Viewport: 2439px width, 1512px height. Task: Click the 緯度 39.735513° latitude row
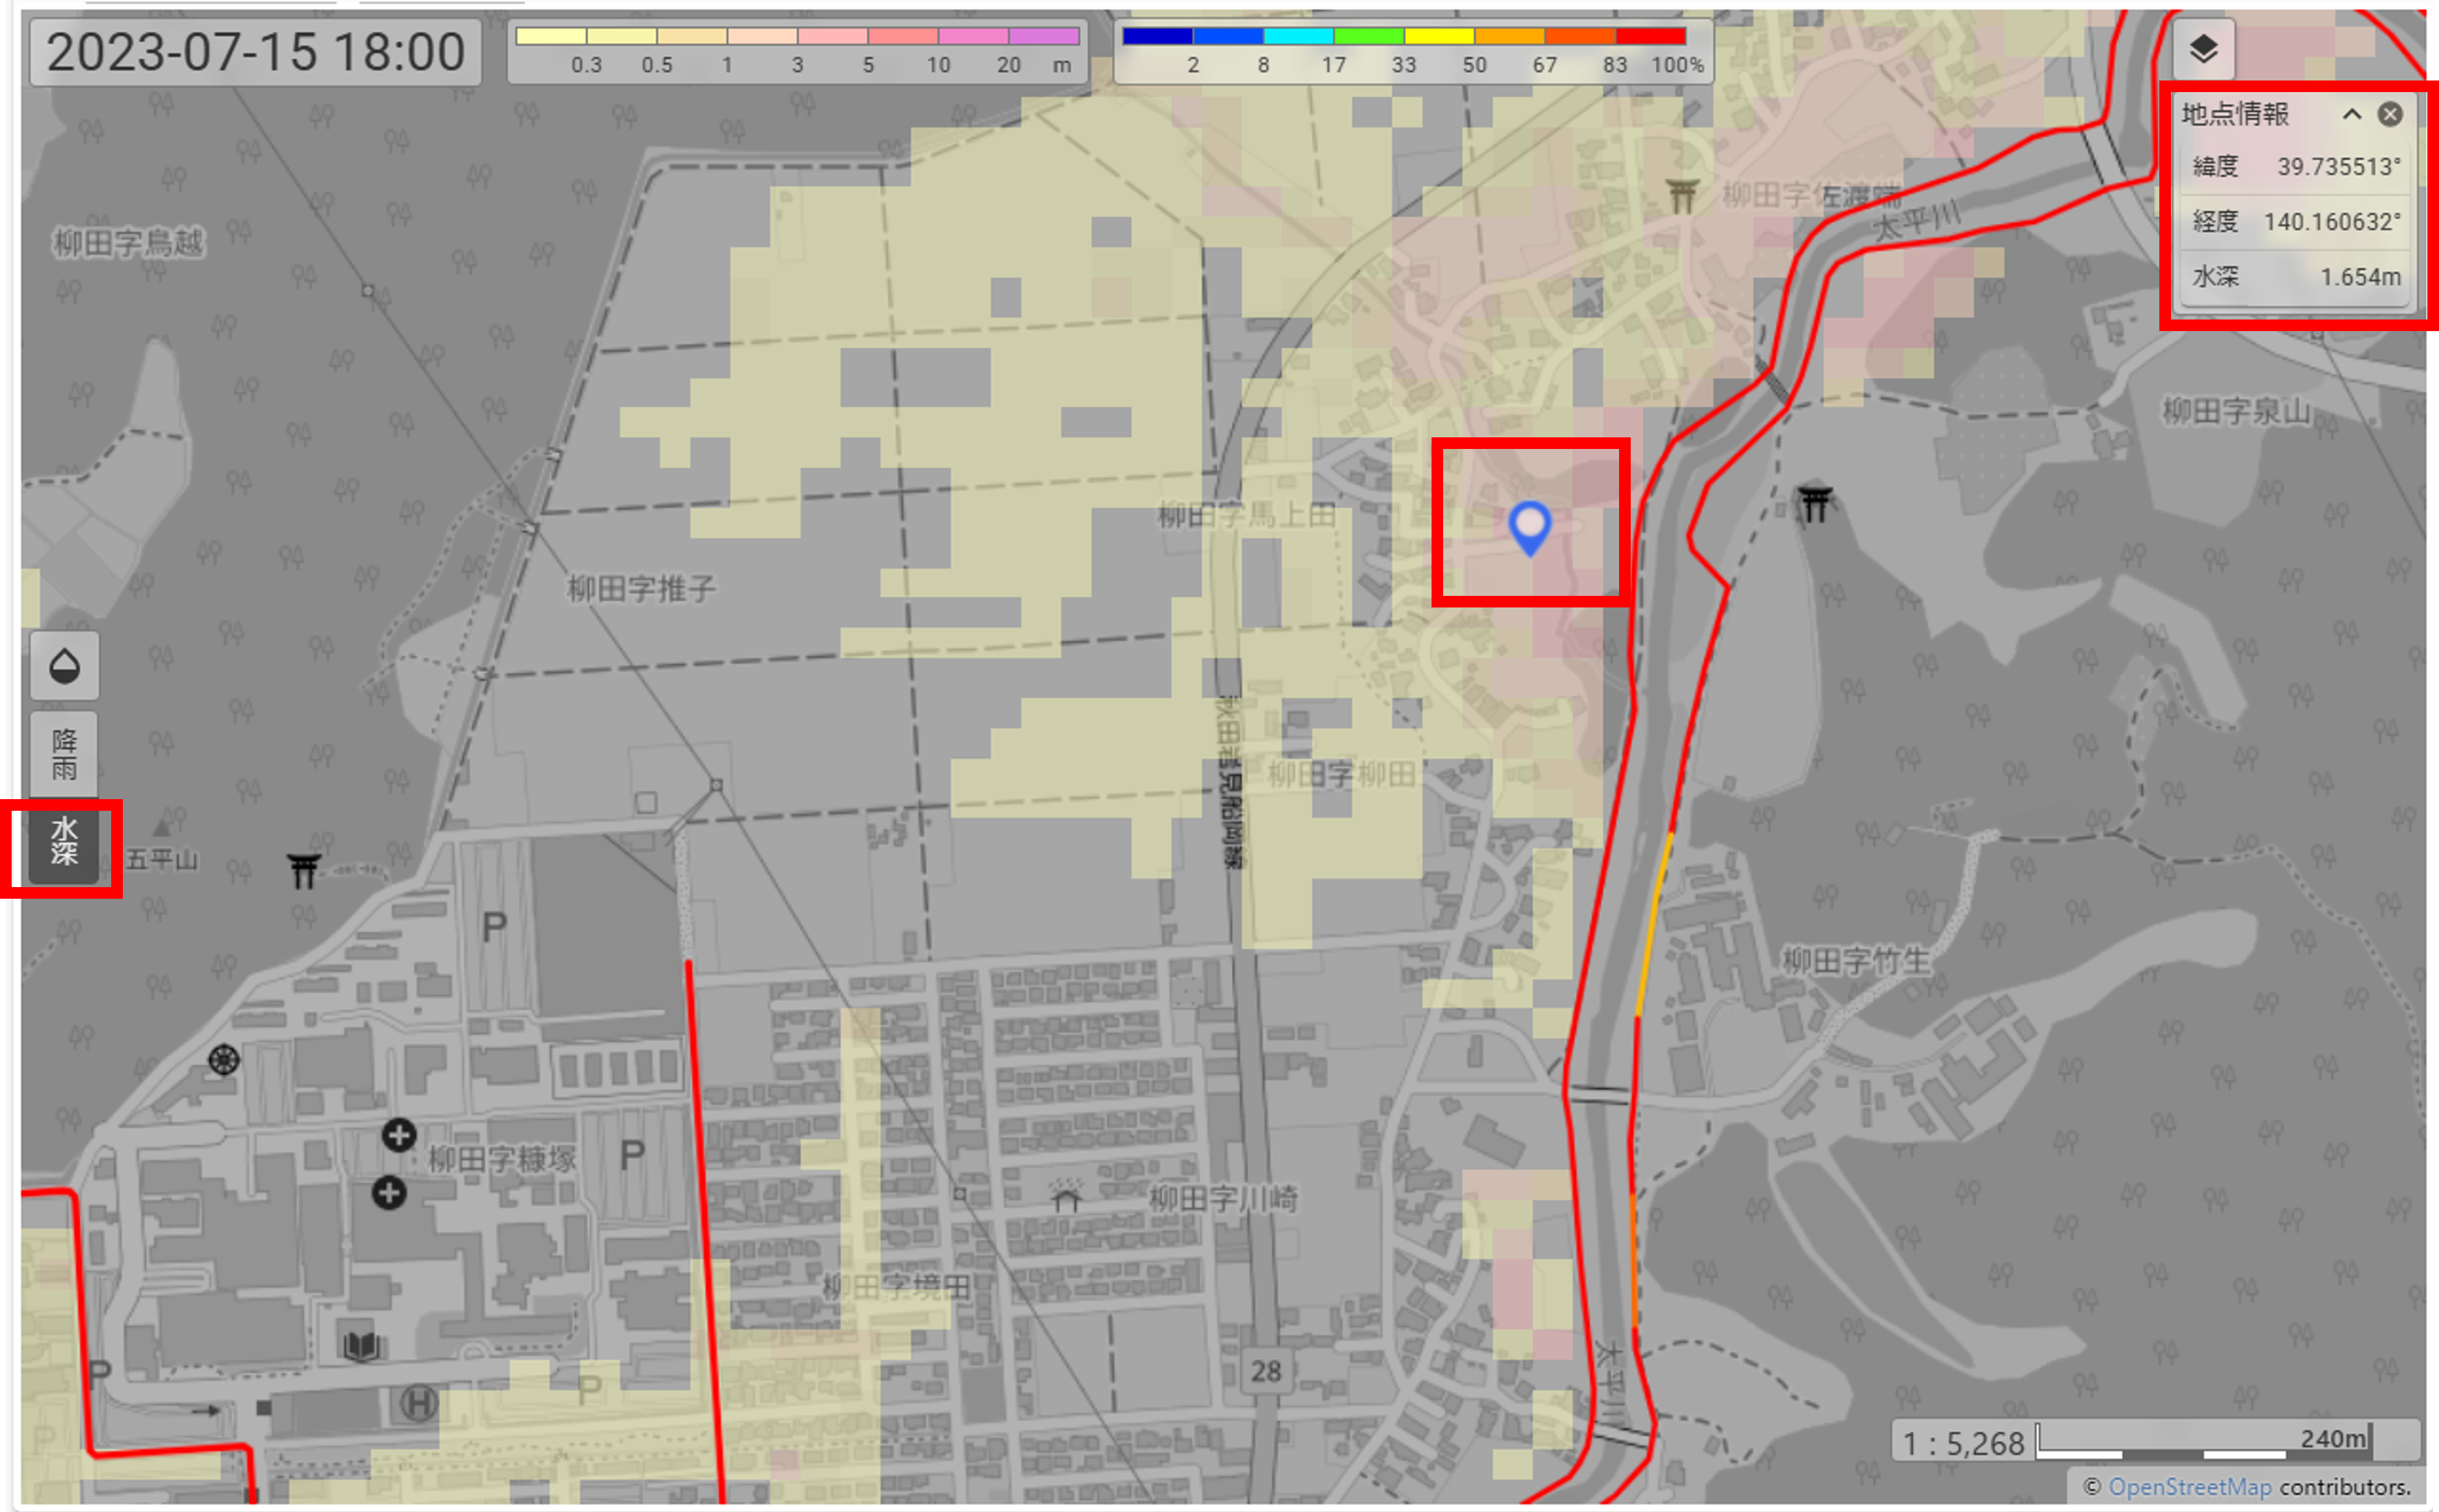tap(2295, 166)
